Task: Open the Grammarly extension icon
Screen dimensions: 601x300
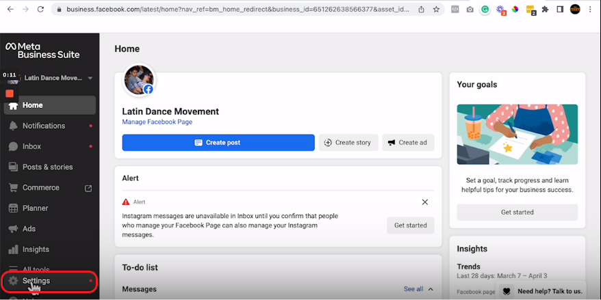Action: (x=485, y=10)
